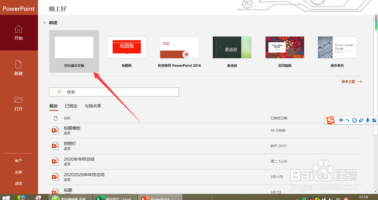Click the Sogou S logo on IME bar
378x200 pixels.
coord(330,120)
